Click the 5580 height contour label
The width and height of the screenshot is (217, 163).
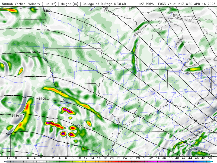click(x=47, y=11)
